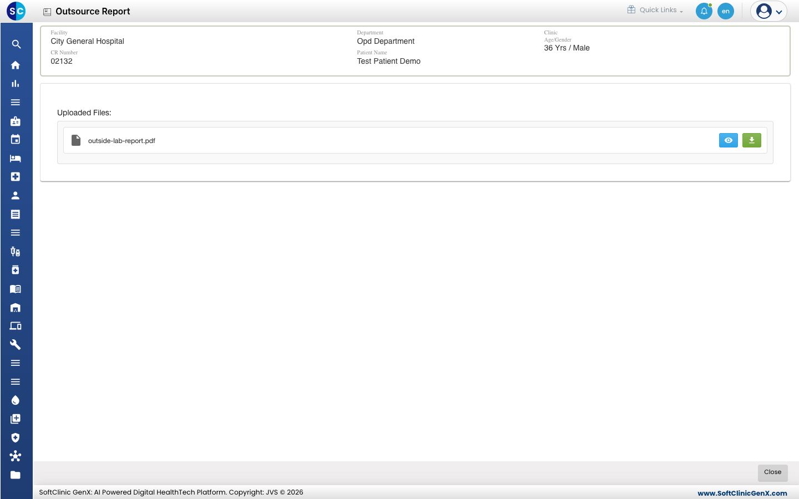Visit the www.SoftClinicGenX.com link
Image resolution: width=799 pixels, height=499 pixels.
(742, 493)
